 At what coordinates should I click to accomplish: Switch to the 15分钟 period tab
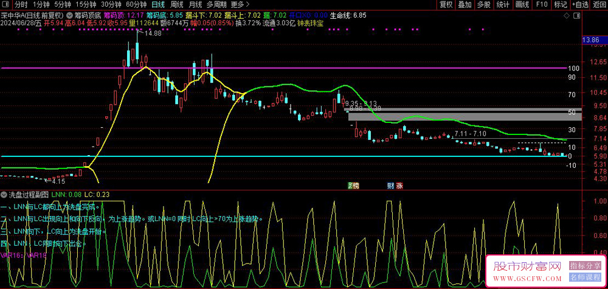click(x=86, y=5)
